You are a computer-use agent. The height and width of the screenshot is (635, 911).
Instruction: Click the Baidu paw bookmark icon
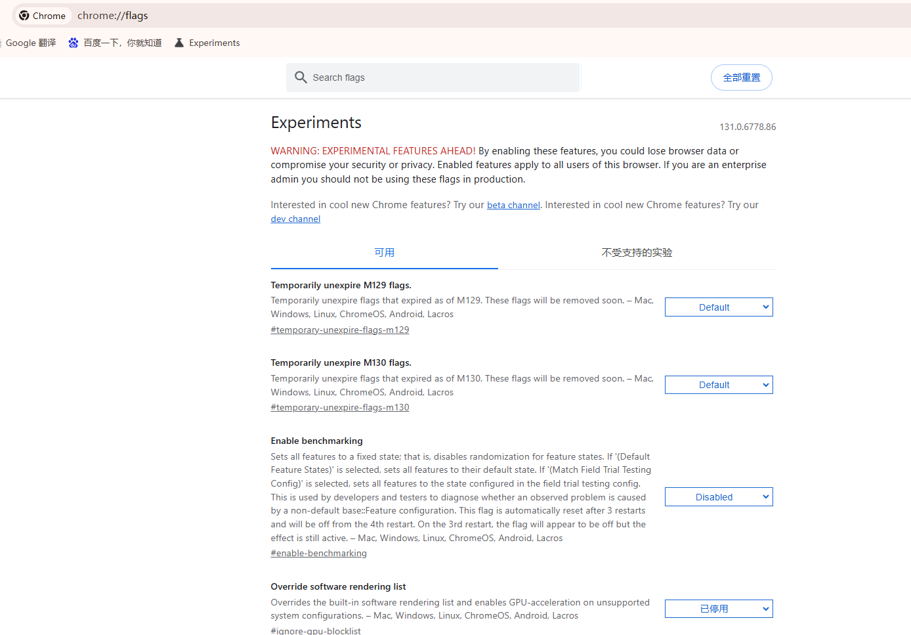tap(74, 43)
